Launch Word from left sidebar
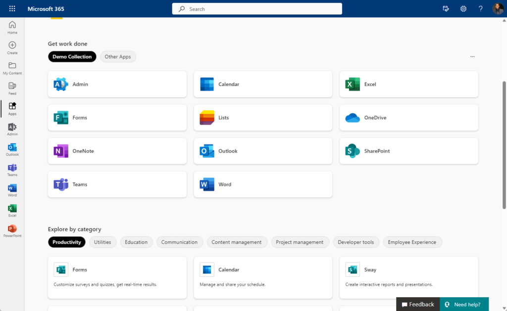Image resolution: width=507 pixels, height=311 pixels. click(12, 190)
